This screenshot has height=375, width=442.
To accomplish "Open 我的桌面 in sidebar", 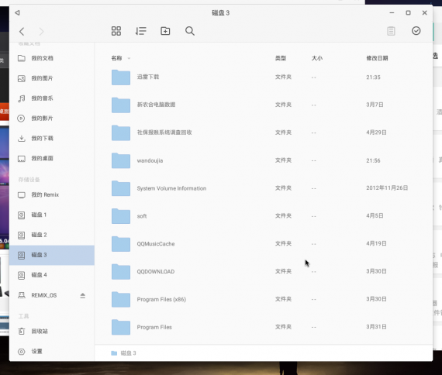I will pos(52,158).
